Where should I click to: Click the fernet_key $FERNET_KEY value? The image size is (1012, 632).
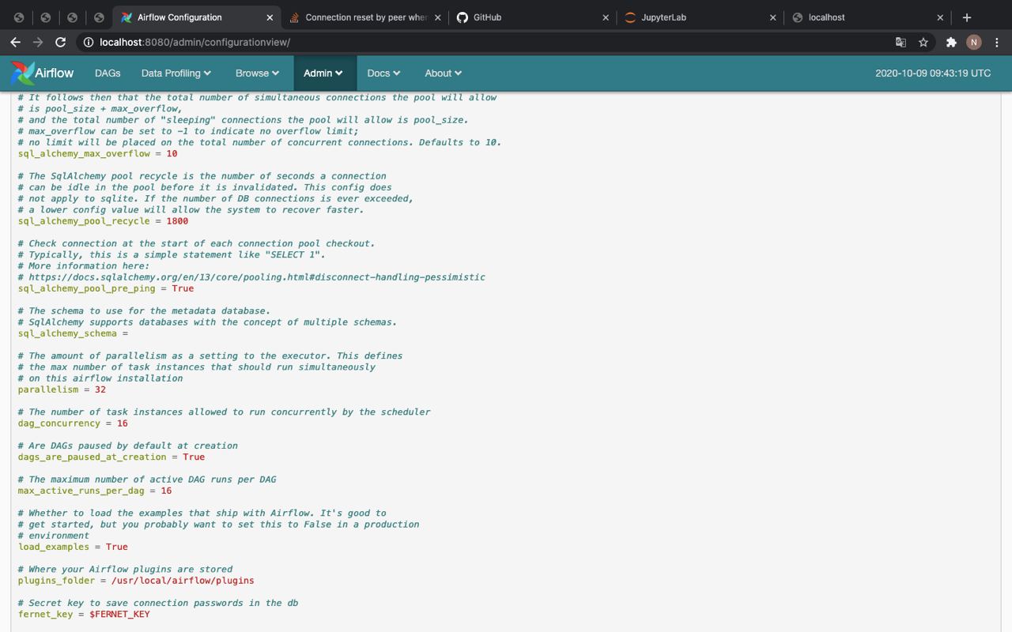119,614
